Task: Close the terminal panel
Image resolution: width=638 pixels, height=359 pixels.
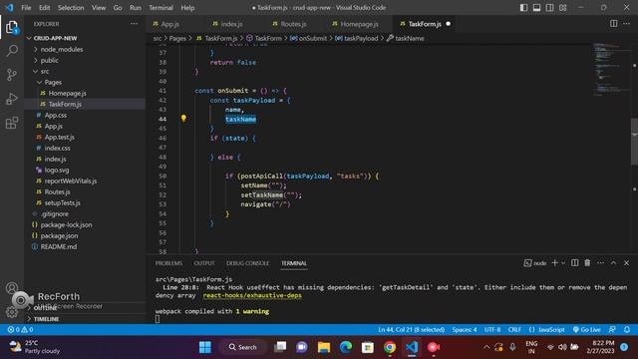Action: point(626,263)
